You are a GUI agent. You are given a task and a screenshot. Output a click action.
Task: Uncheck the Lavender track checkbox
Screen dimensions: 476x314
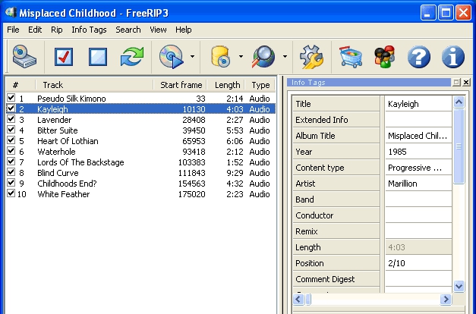point(11,118)
